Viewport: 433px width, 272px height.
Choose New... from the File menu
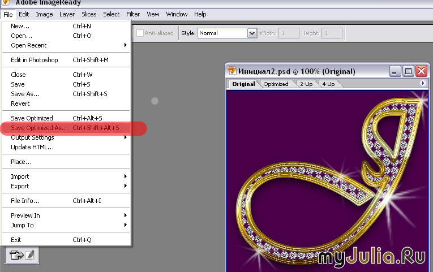pos(66,26)
